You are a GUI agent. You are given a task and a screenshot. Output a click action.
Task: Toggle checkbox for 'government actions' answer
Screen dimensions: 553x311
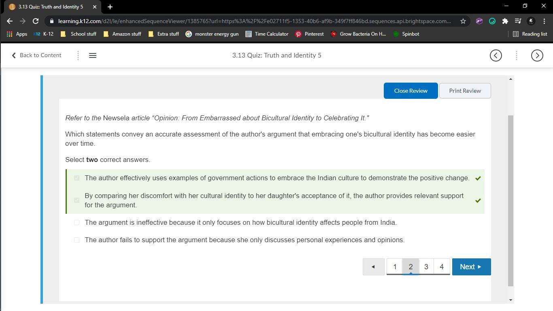coord(77,178)
